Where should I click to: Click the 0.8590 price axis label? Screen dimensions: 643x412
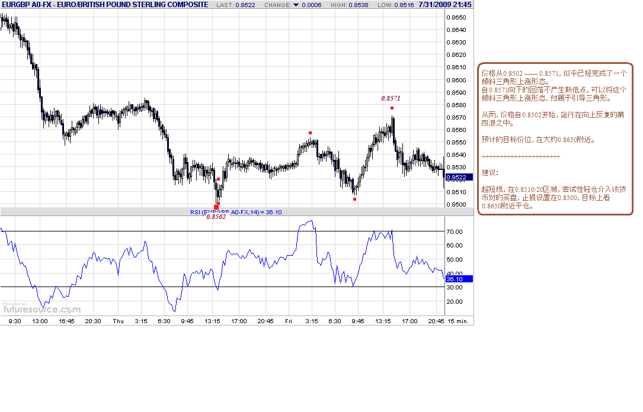[456, 92]
